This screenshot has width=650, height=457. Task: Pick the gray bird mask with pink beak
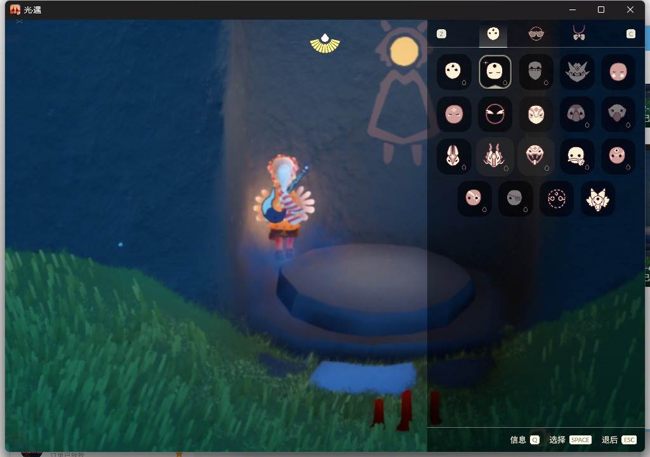click(618, 114)
